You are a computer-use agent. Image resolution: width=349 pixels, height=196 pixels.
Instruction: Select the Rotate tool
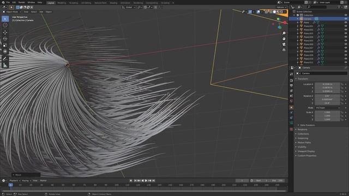[5, 39]
